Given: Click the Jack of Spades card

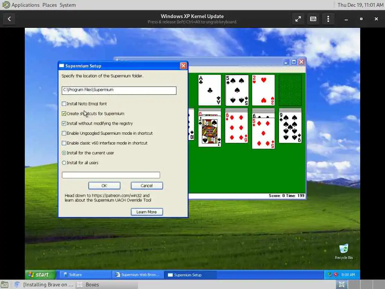Looking at the screenshot, I should click(x=210, y=131).
